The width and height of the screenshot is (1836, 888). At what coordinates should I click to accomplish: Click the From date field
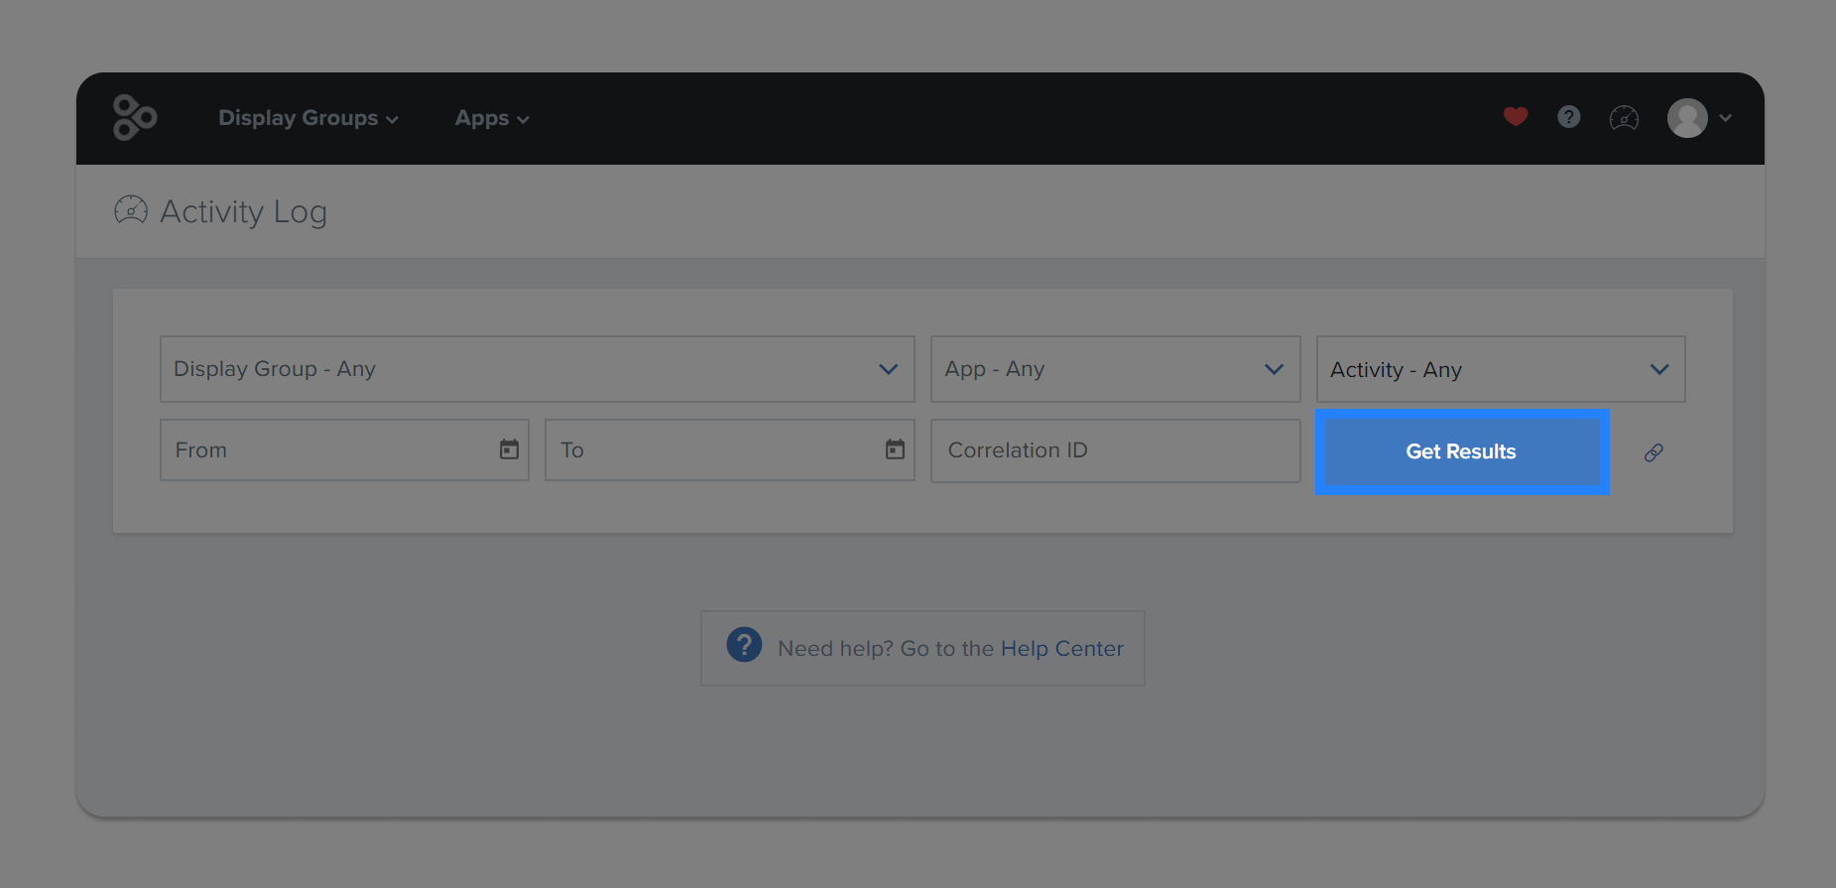(x=344, y=450)
